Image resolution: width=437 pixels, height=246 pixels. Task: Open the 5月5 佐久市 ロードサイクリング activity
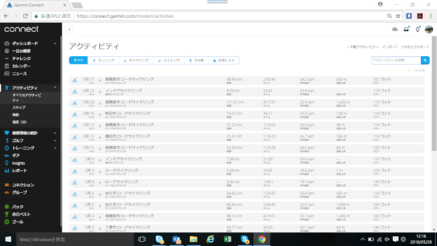pyautogui.click(x=128, y=205)
